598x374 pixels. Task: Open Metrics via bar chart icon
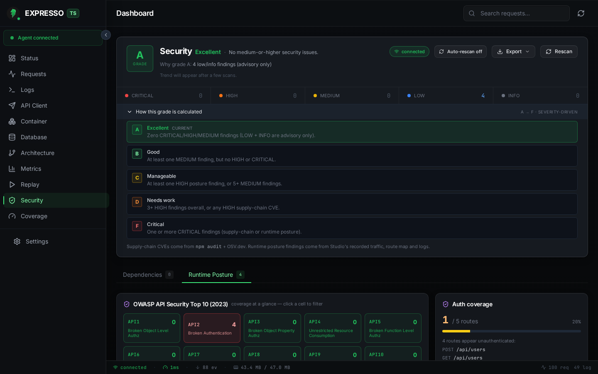click(12, 169)
